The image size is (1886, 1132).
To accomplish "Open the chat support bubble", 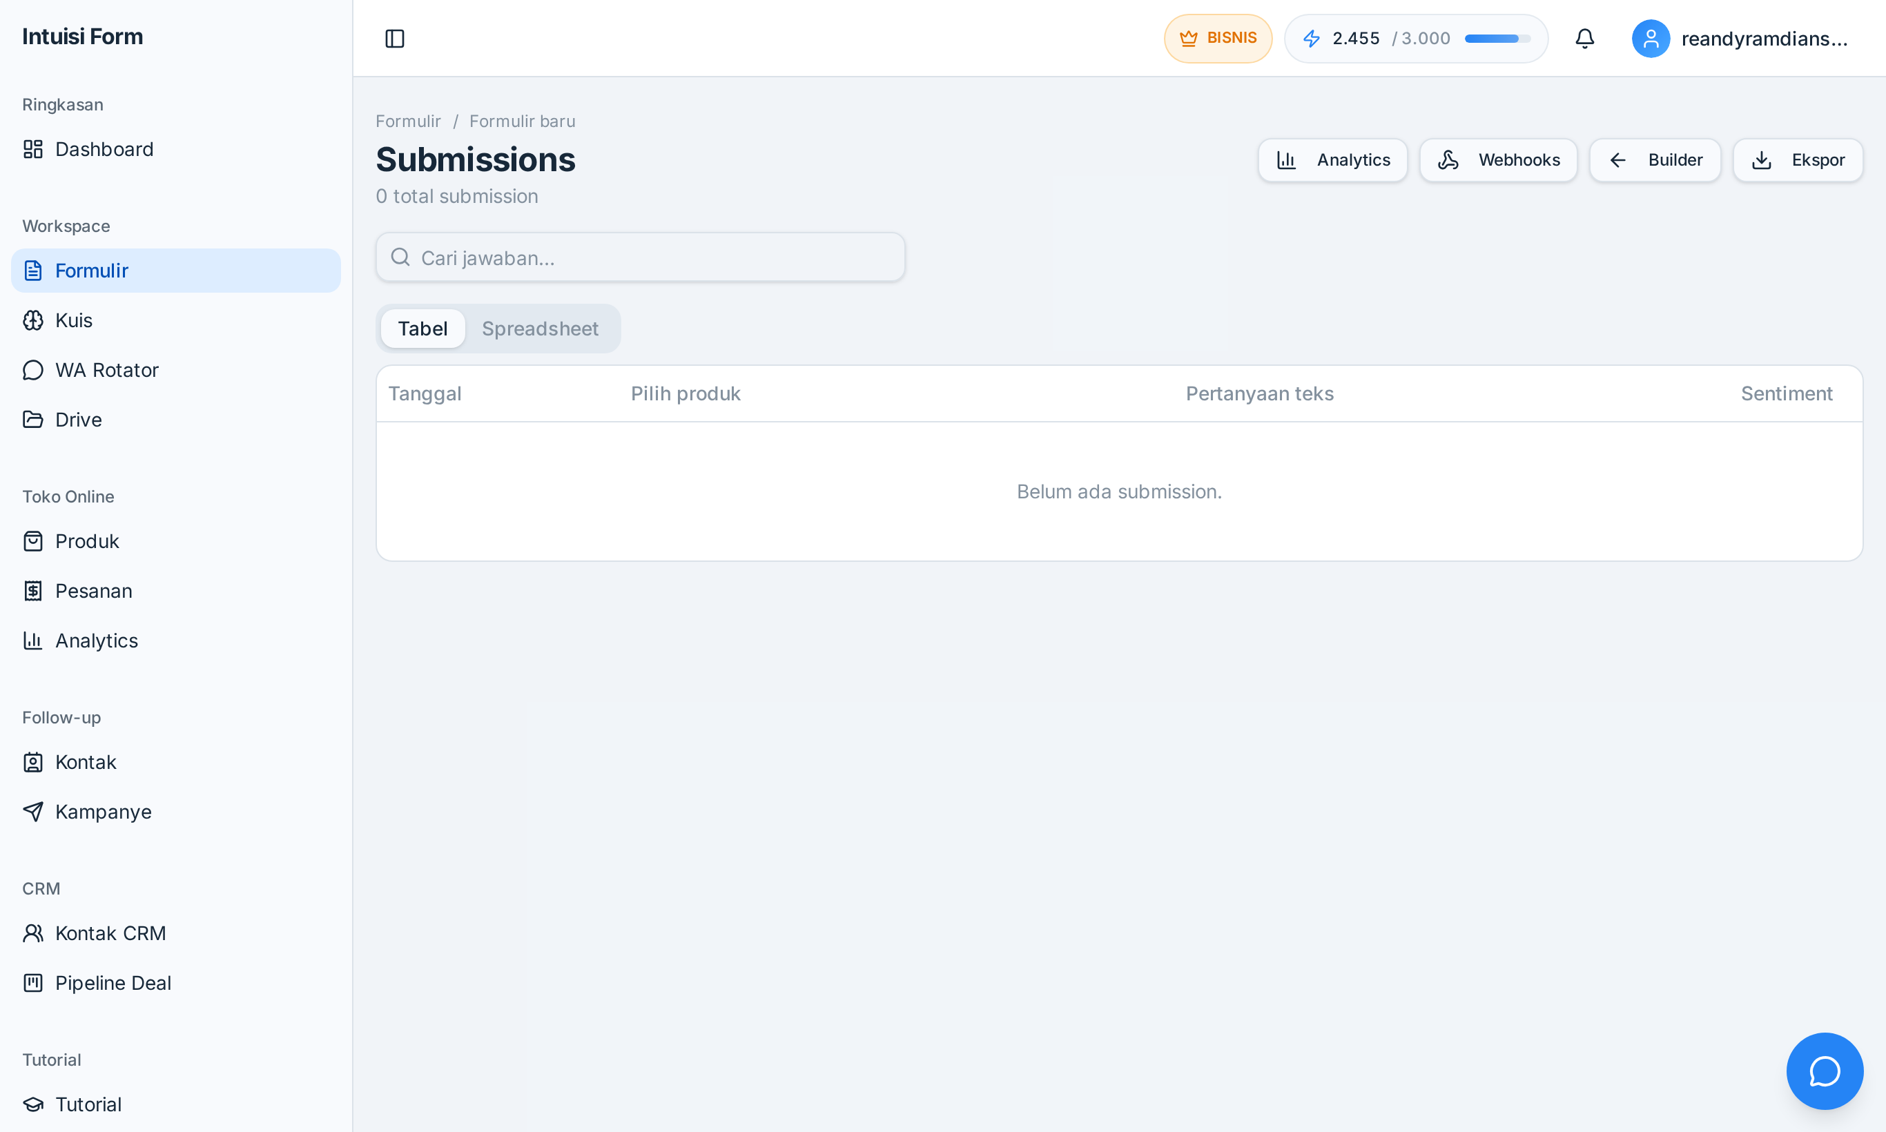I will click(x=1824, y=1070).
